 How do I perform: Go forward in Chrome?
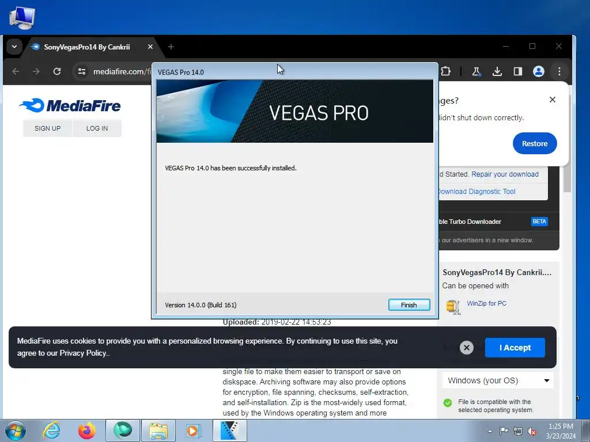pyautogui.click(x=36, y=71)
